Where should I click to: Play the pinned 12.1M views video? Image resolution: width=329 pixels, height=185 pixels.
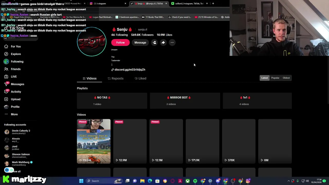tap(166, 141)
